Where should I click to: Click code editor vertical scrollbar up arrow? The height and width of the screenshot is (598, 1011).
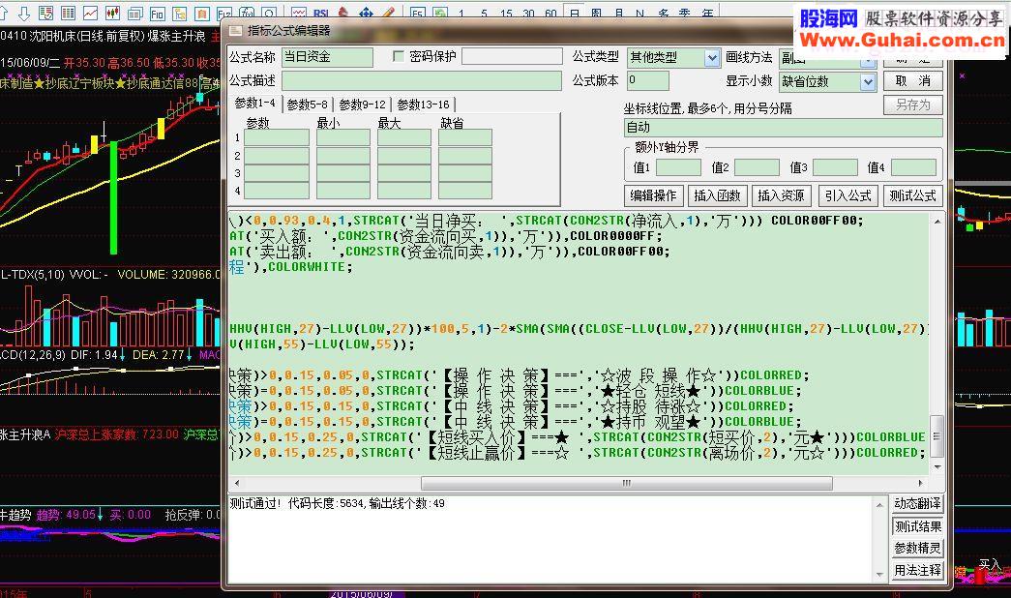[x=937, y=222]
